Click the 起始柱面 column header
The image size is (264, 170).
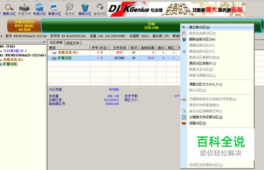click(148, 48)
